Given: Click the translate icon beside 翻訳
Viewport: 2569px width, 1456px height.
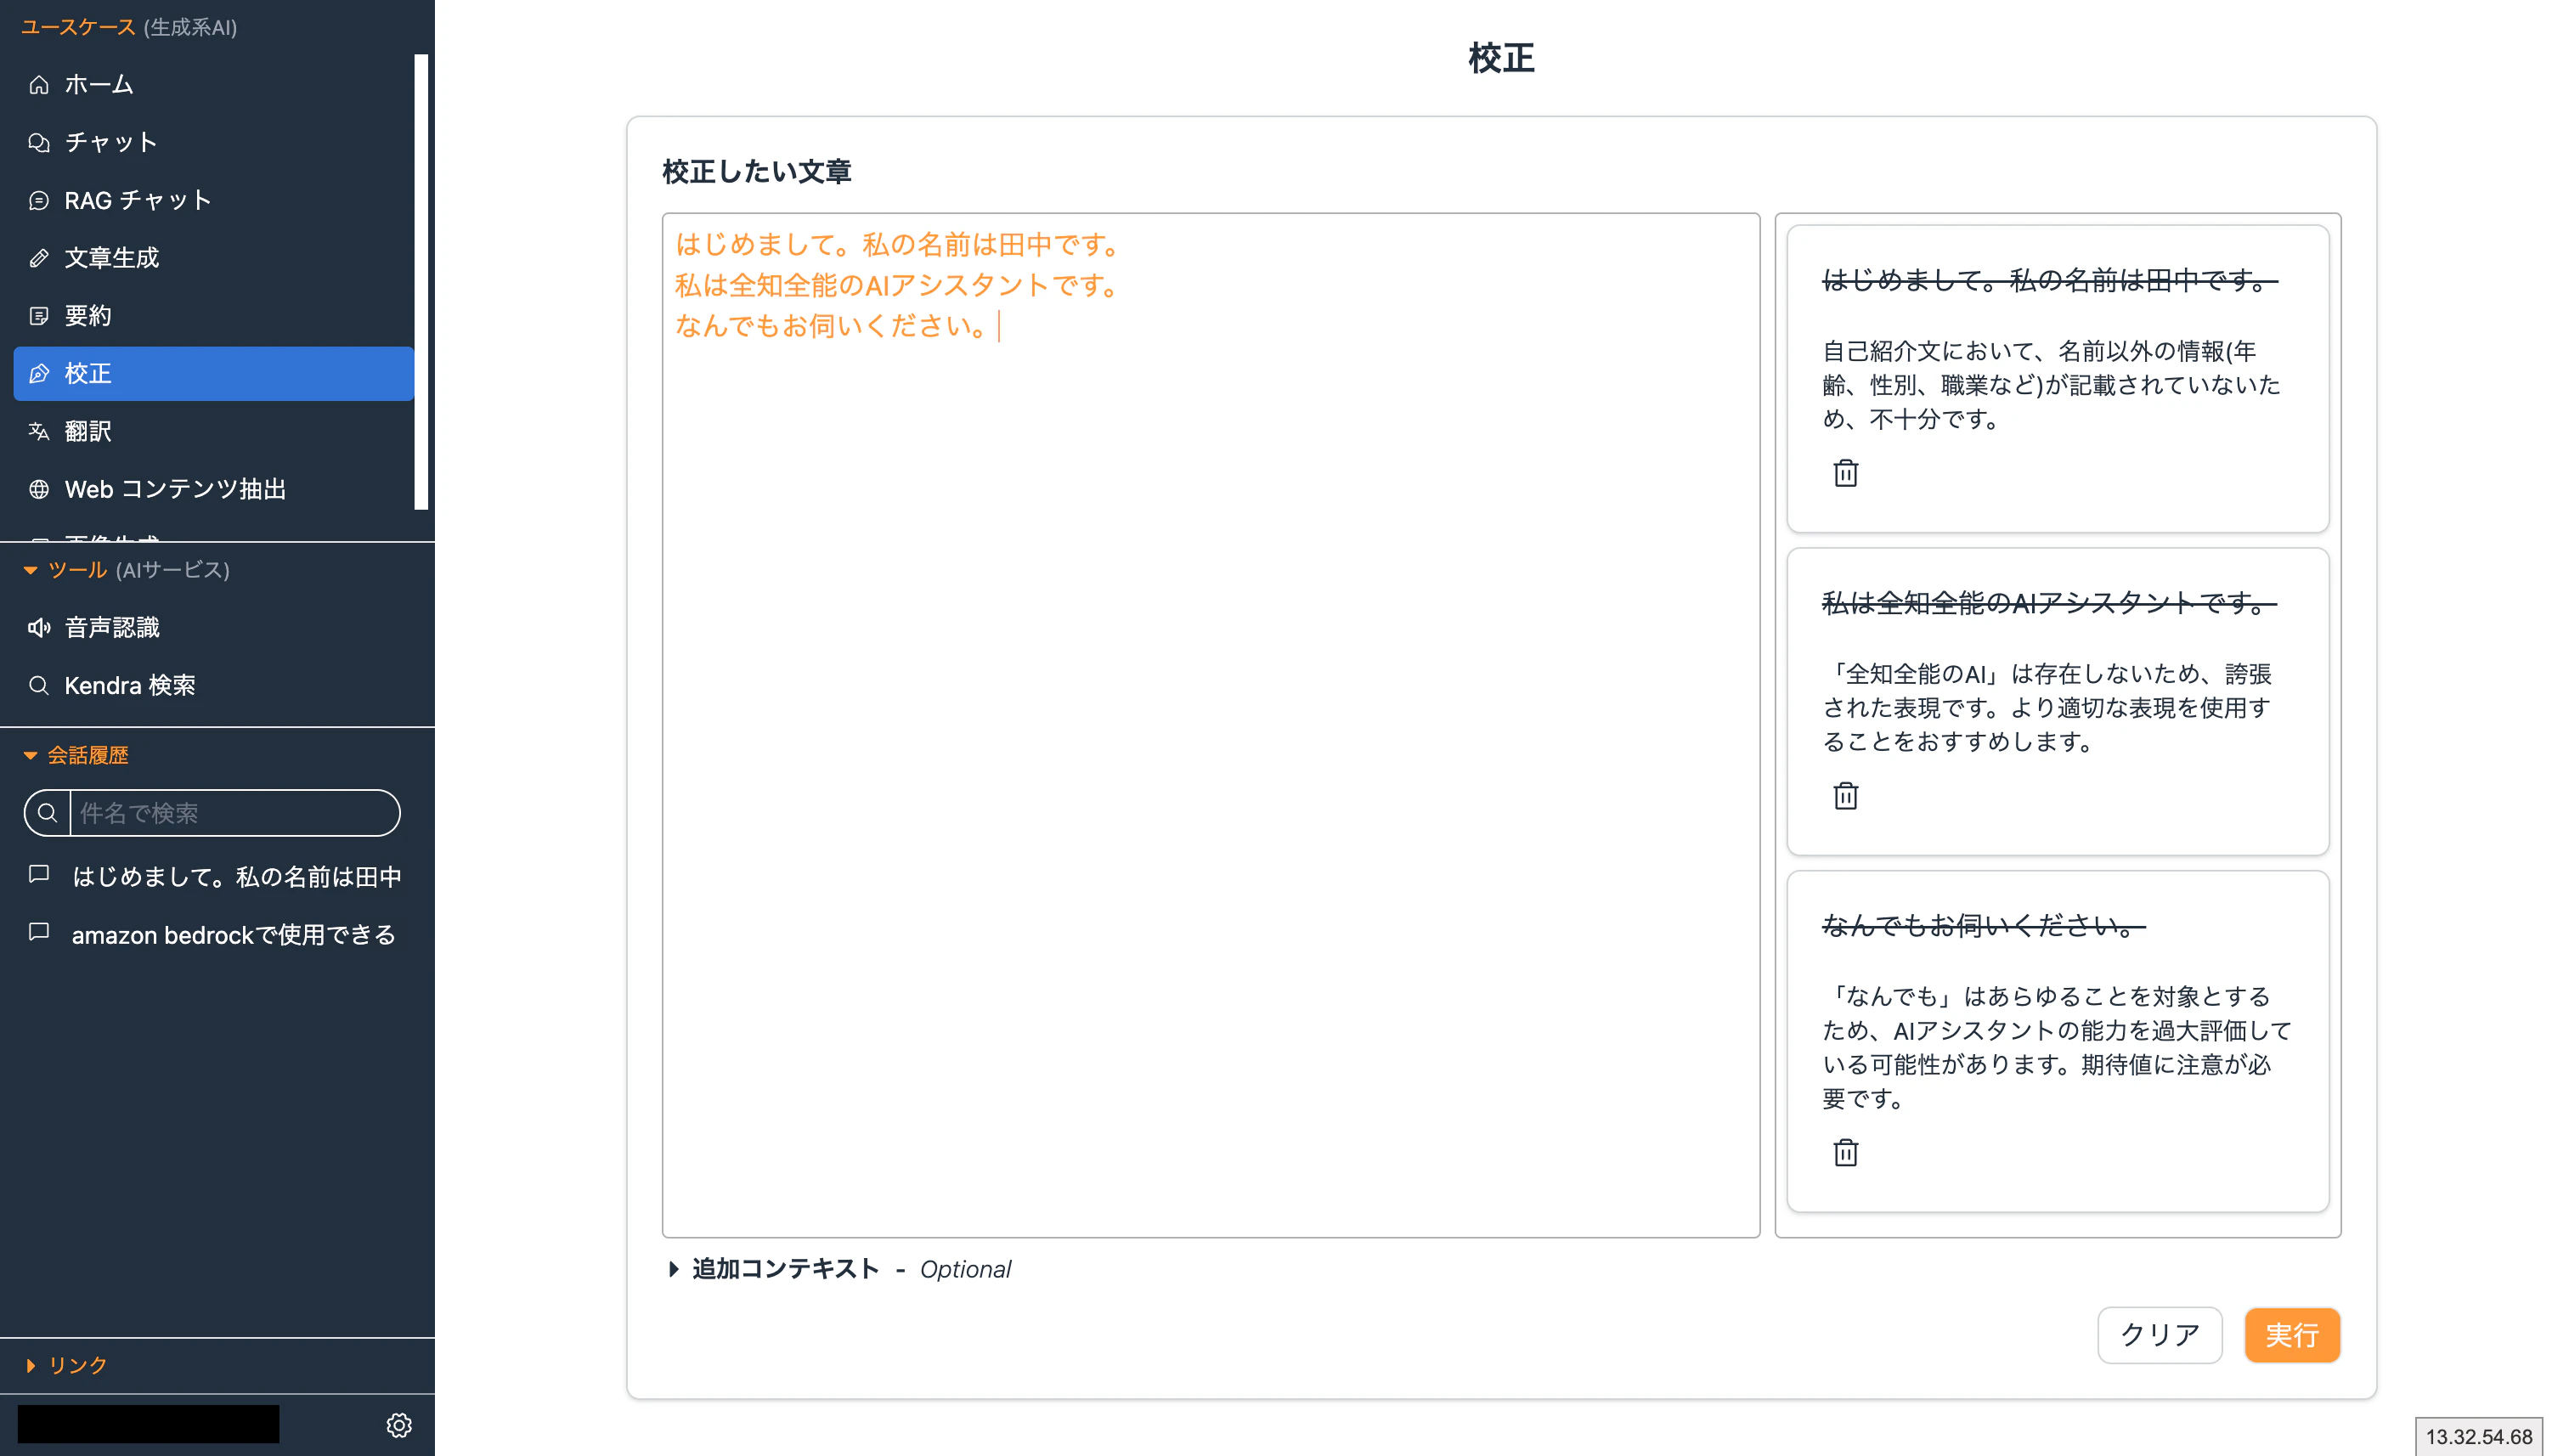Looking at the screenshot, I should click(x=39, y=431).
